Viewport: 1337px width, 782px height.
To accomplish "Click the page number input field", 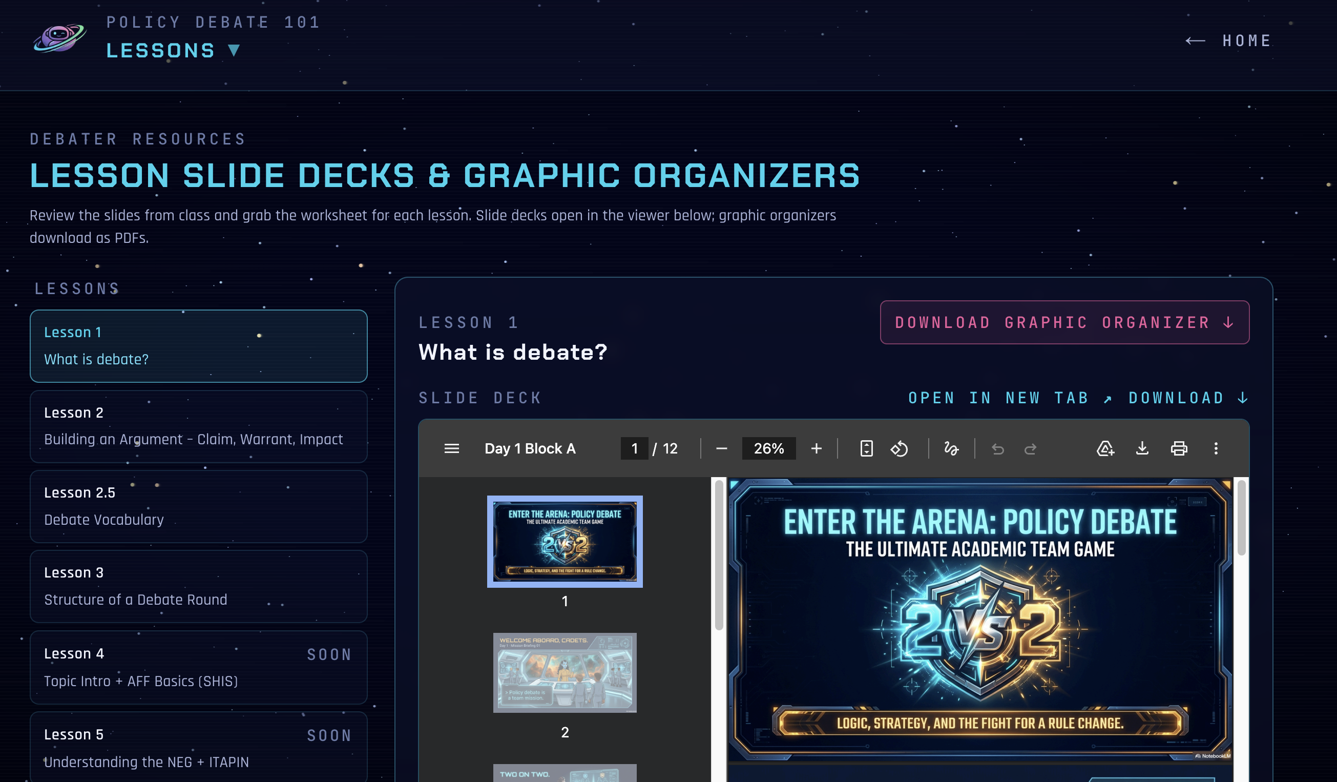I will coord(635,448).
